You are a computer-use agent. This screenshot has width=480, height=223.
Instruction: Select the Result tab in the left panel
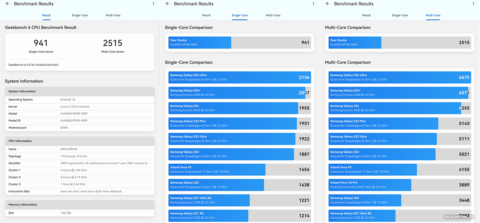(x=46, y=15)
